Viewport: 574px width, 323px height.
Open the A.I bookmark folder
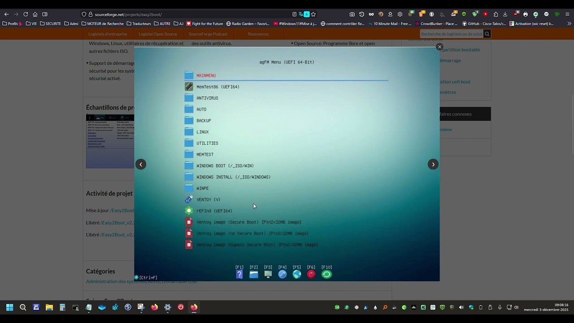(x=178, y=24)
